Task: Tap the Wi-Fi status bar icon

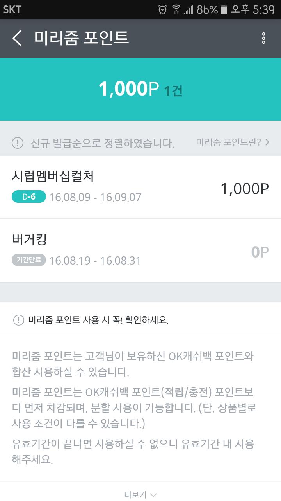Action: coord(176,9)
